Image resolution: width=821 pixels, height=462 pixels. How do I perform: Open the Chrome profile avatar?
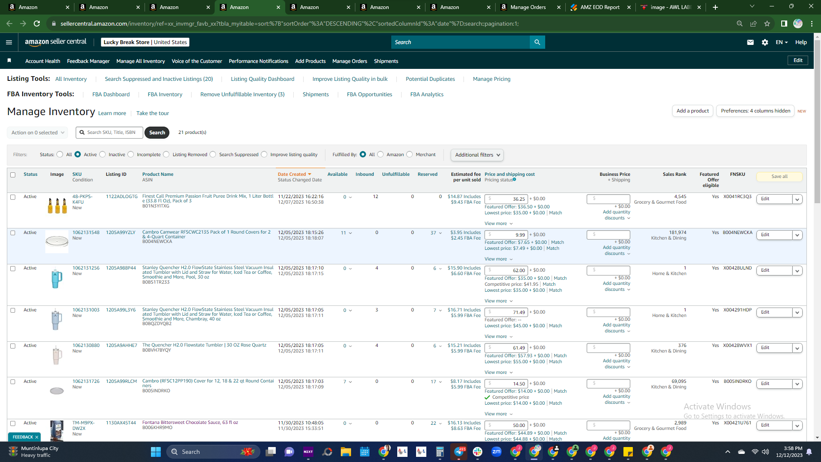pyautogui.click(x=798, y=24)
